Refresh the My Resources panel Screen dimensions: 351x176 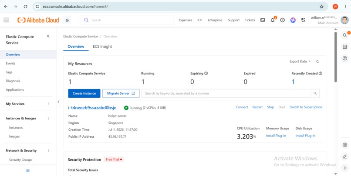coord(317,61)
